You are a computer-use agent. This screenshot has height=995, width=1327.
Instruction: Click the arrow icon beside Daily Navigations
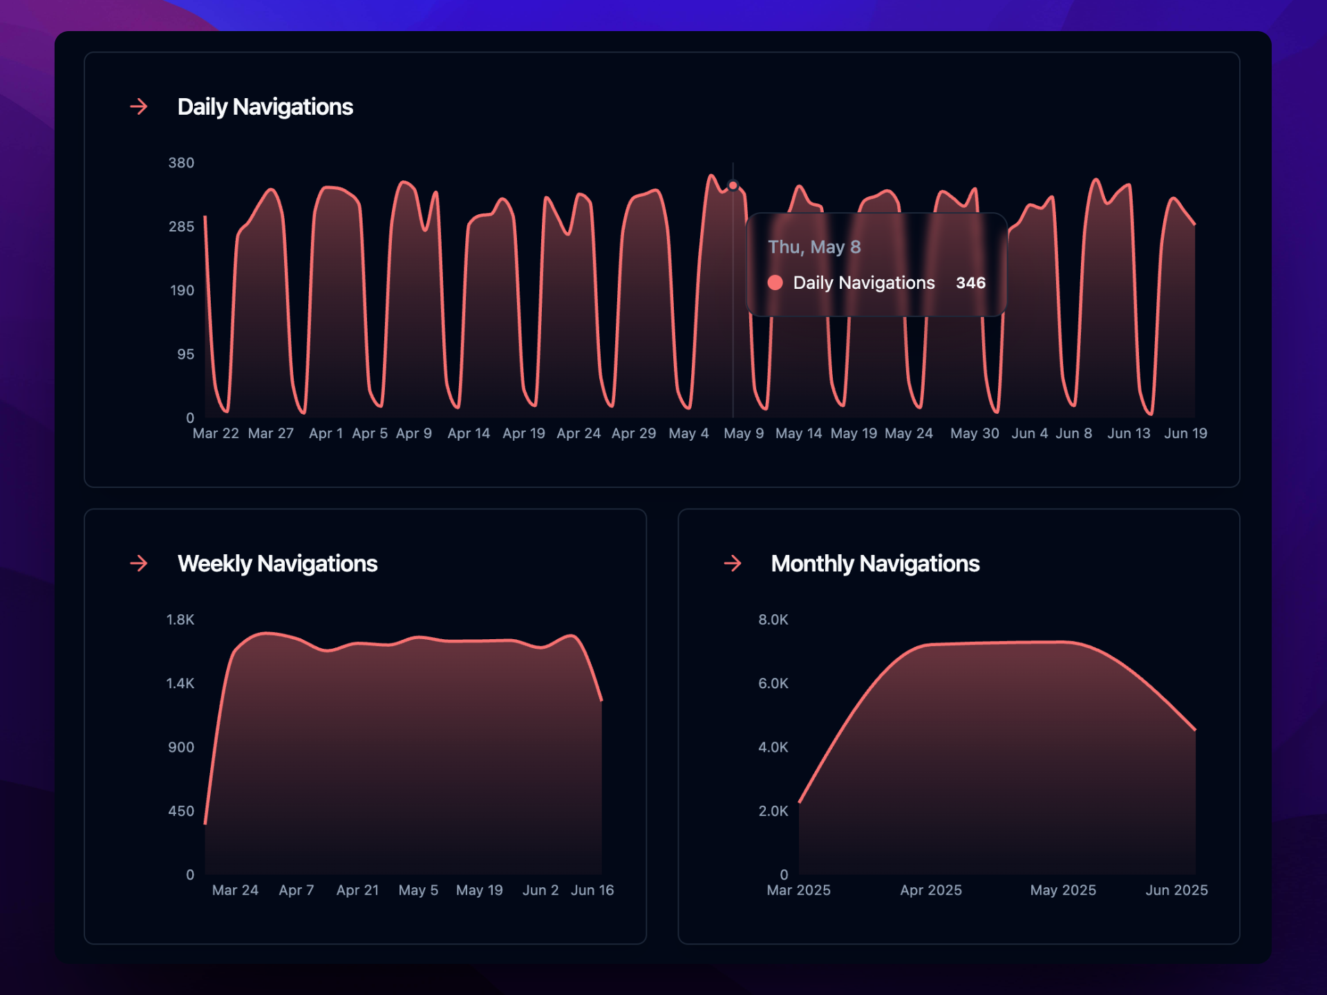[138, 106]
